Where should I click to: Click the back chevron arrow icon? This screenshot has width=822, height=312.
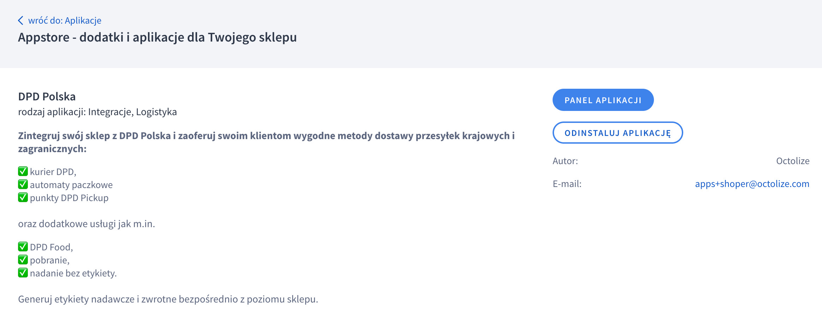pos(21,20)
